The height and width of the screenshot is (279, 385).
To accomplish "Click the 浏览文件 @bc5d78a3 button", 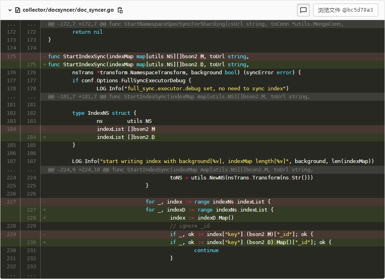I will 345,10.
